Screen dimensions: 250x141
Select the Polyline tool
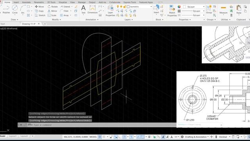[x=6, y=9]
